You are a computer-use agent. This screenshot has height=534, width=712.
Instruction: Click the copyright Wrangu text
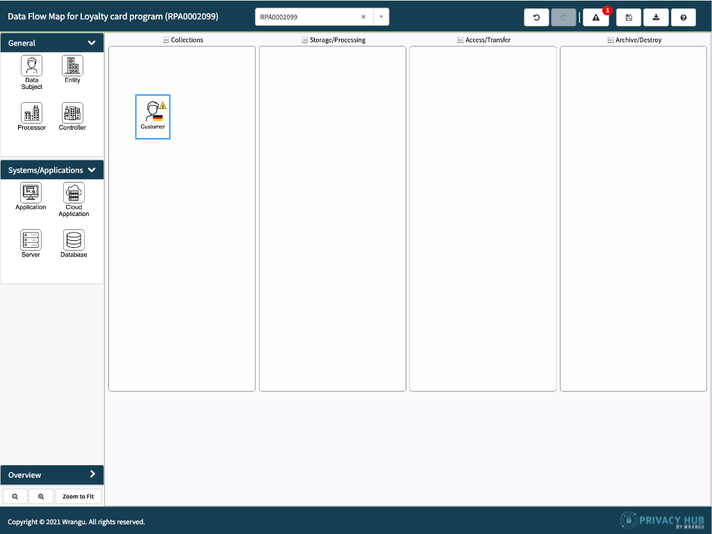76,522
